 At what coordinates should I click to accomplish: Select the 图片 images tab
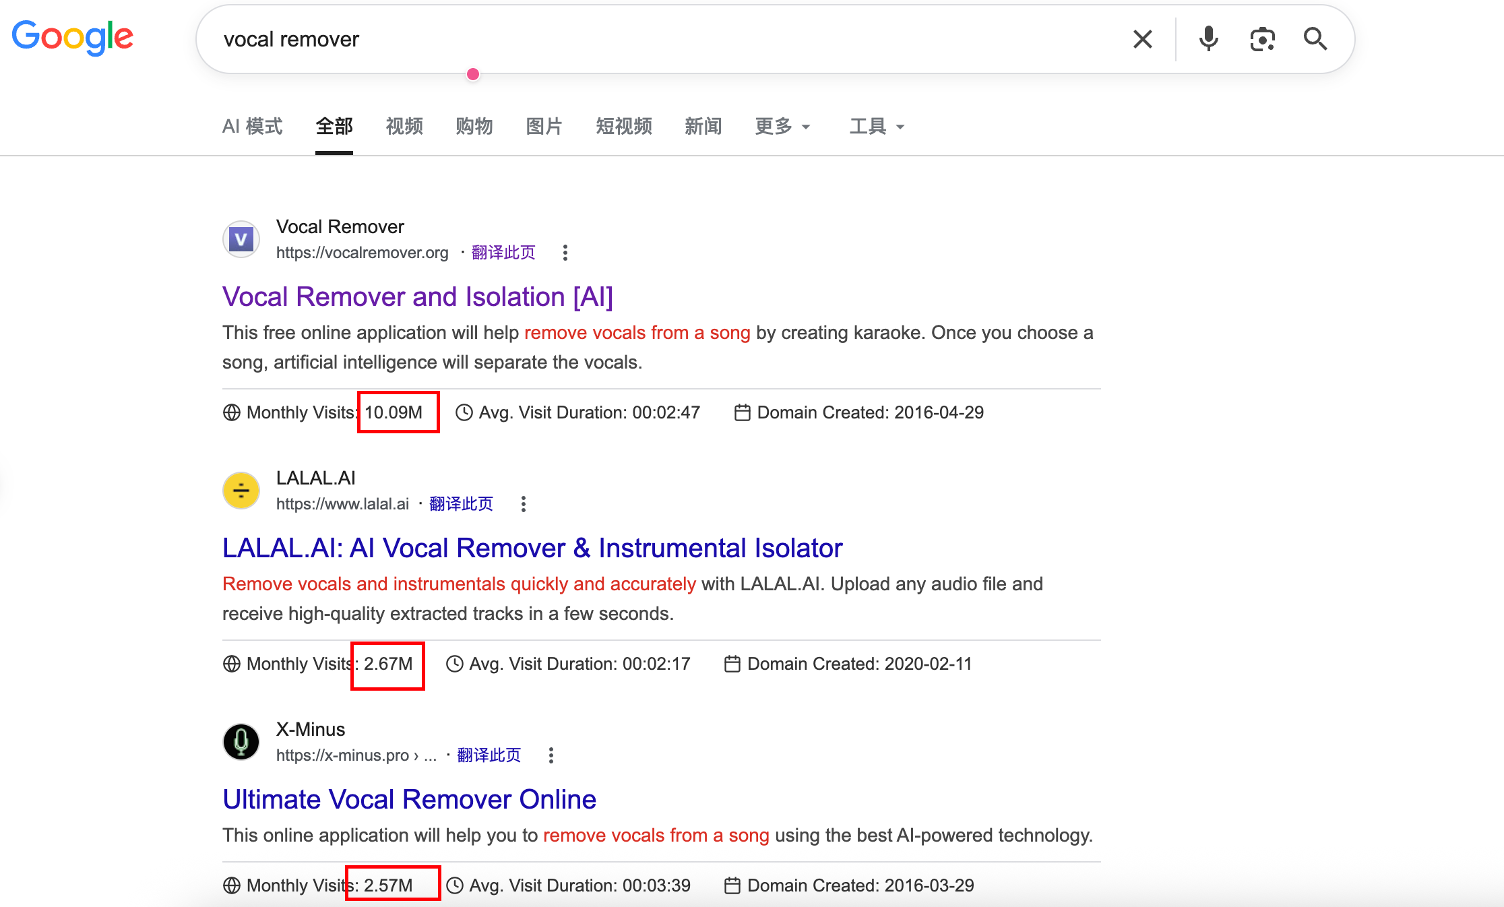[x=544, y=126]
